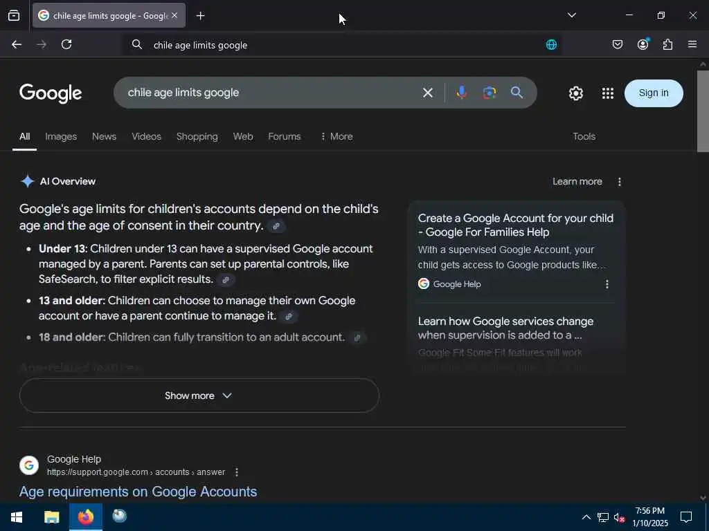Open File Explorer from taskbar
Image resolution: width=709 pixels, height=531 pixels.
click(x=51, y=517)
